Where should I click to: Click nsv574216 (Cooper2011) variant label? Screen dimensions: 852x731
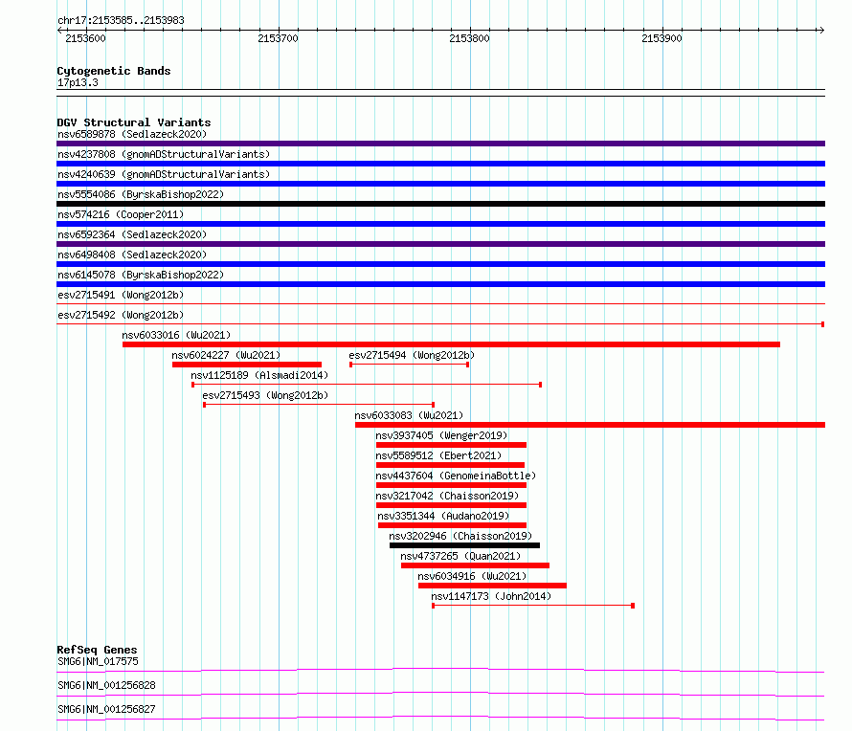coord(121,214)
